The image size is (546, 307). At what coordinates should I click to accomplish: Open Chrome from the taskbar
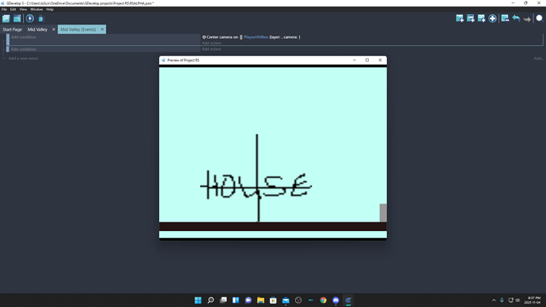[323, 300]
